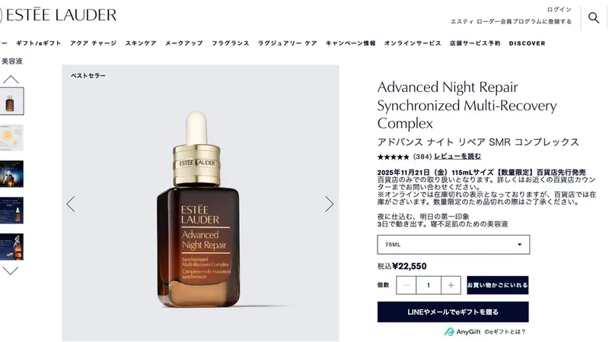
Task: Click LINEやメールでeギフトを贈る button
Action: pos(453,312)
